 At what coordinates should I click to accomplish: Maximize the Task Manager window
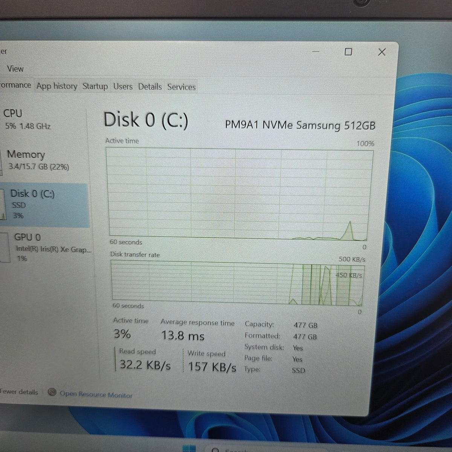click(x=348, y=52)
